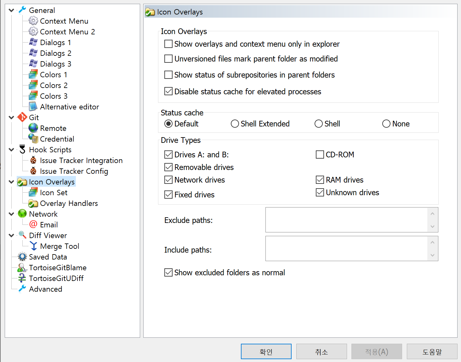The width and height of the screenshot is (461, 362).
Task: Select the Merge Tool fork icon
Action: click(33, 246)
